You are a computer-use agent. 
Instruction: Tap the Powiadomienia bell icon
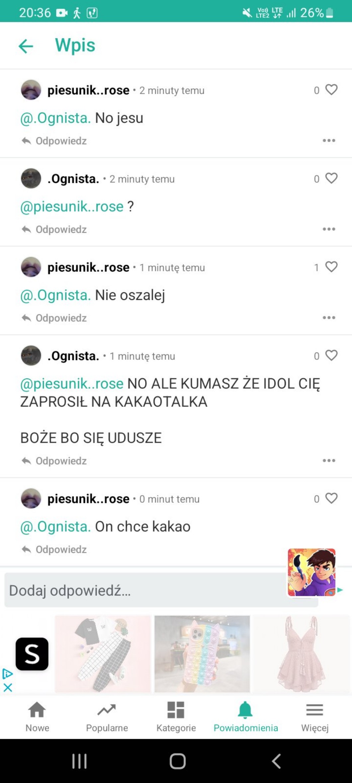point(245,710)
